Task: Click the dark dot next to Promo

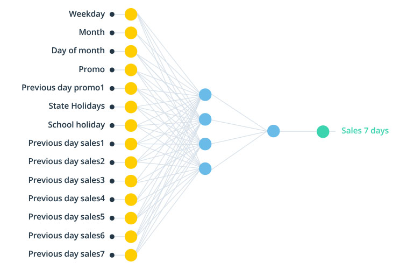Action: [x=112, y=69]
